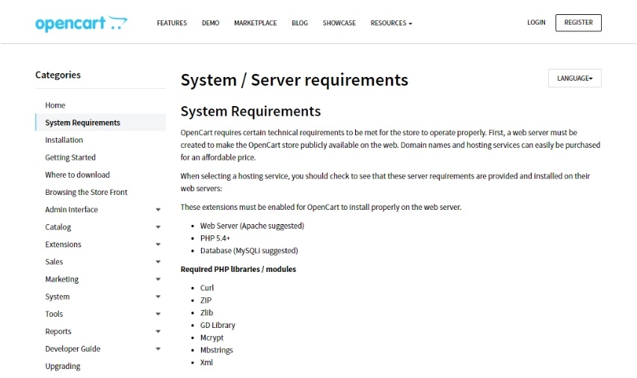Open Browsing the Store Front

click(x=86, y=193)
